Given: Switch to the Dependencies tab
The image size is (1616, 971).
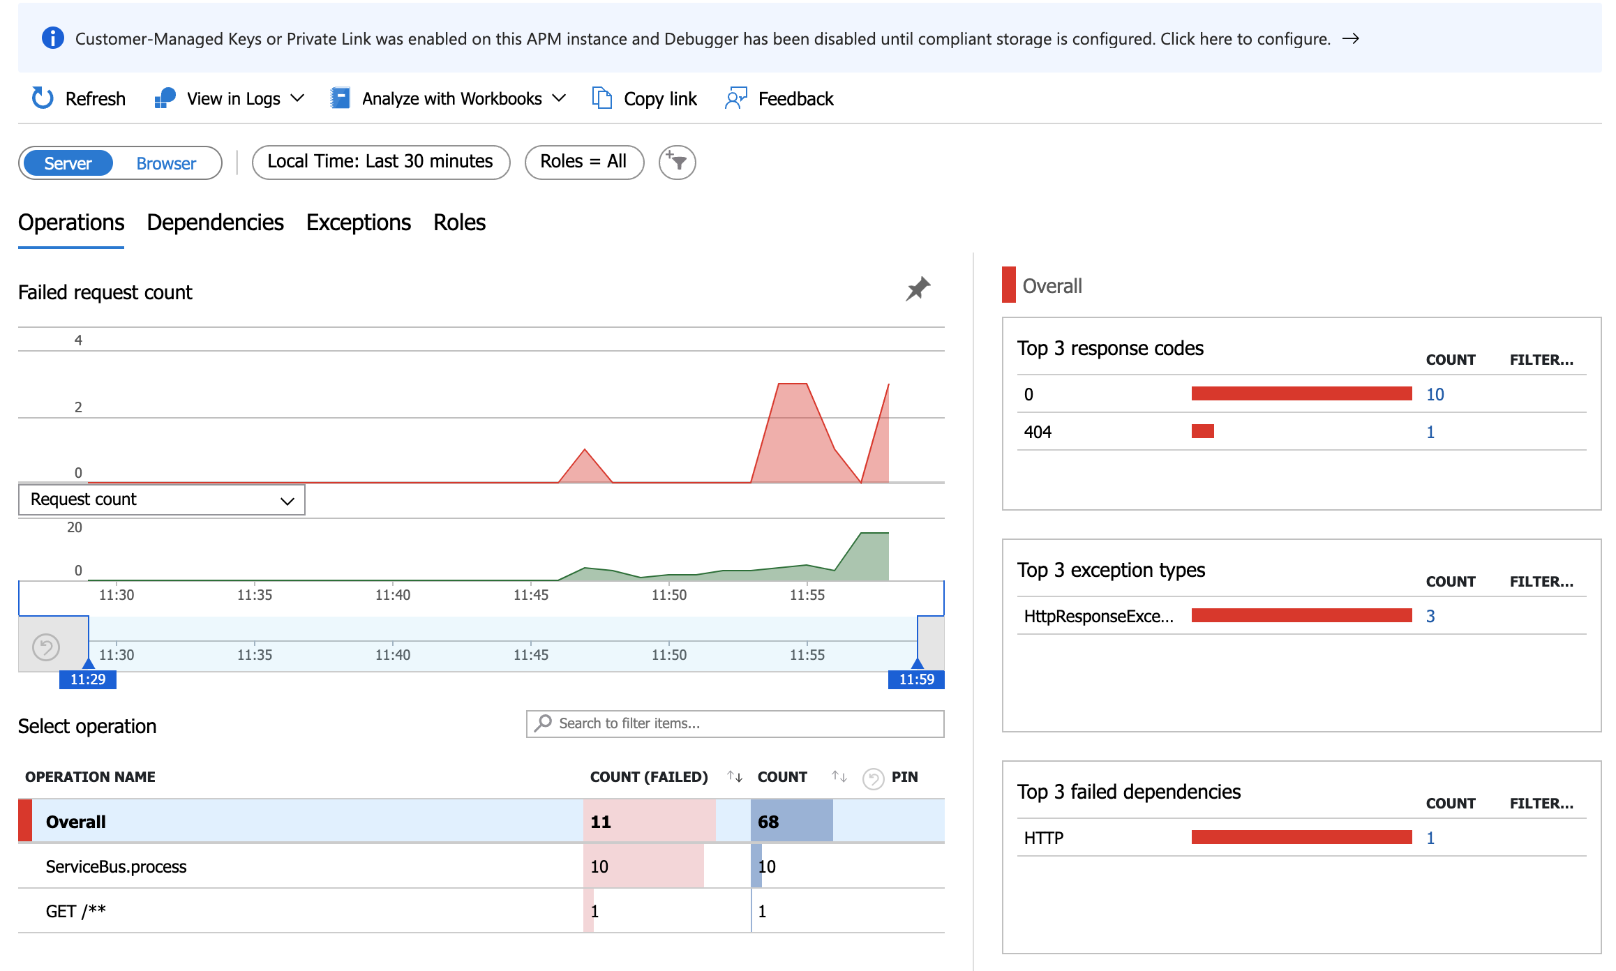Looking at the screenshot, I should pos(215,223).
